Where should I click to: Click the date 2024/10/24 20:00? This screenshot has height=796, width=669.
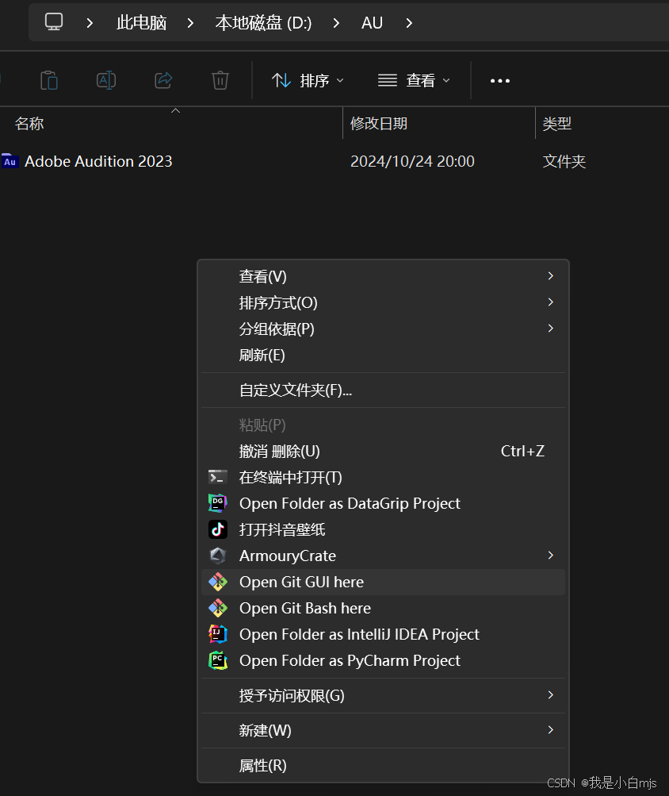pos(412,161)
